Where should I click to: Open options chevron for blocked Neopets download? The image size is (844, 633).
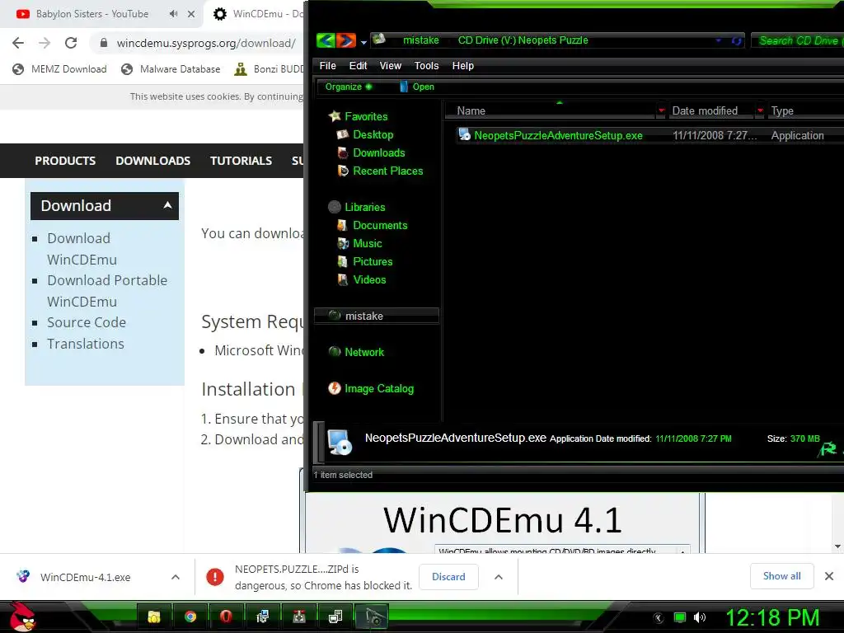coord(499,577)
